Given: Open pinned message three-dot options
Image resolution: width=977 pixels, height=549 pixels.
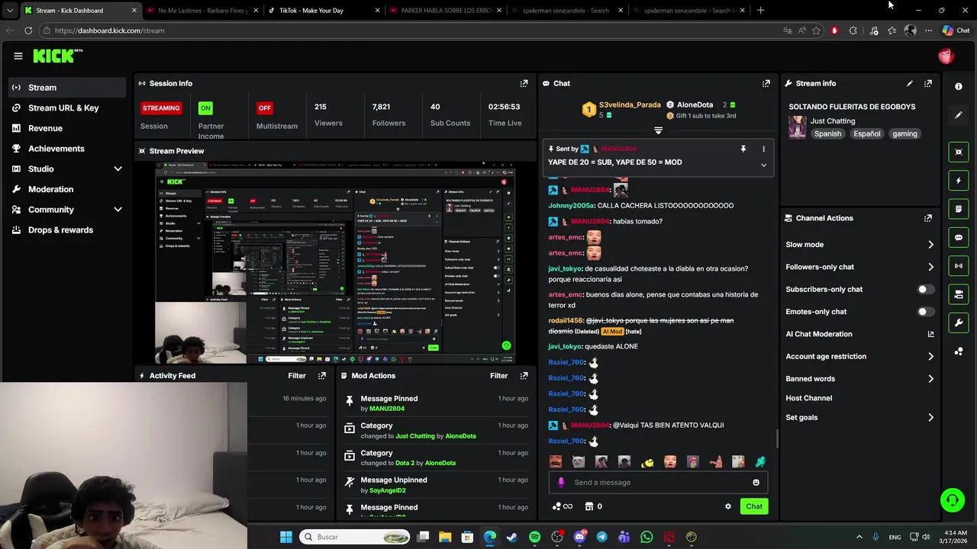Looking at the screenshot, I should tap(763, 149).
